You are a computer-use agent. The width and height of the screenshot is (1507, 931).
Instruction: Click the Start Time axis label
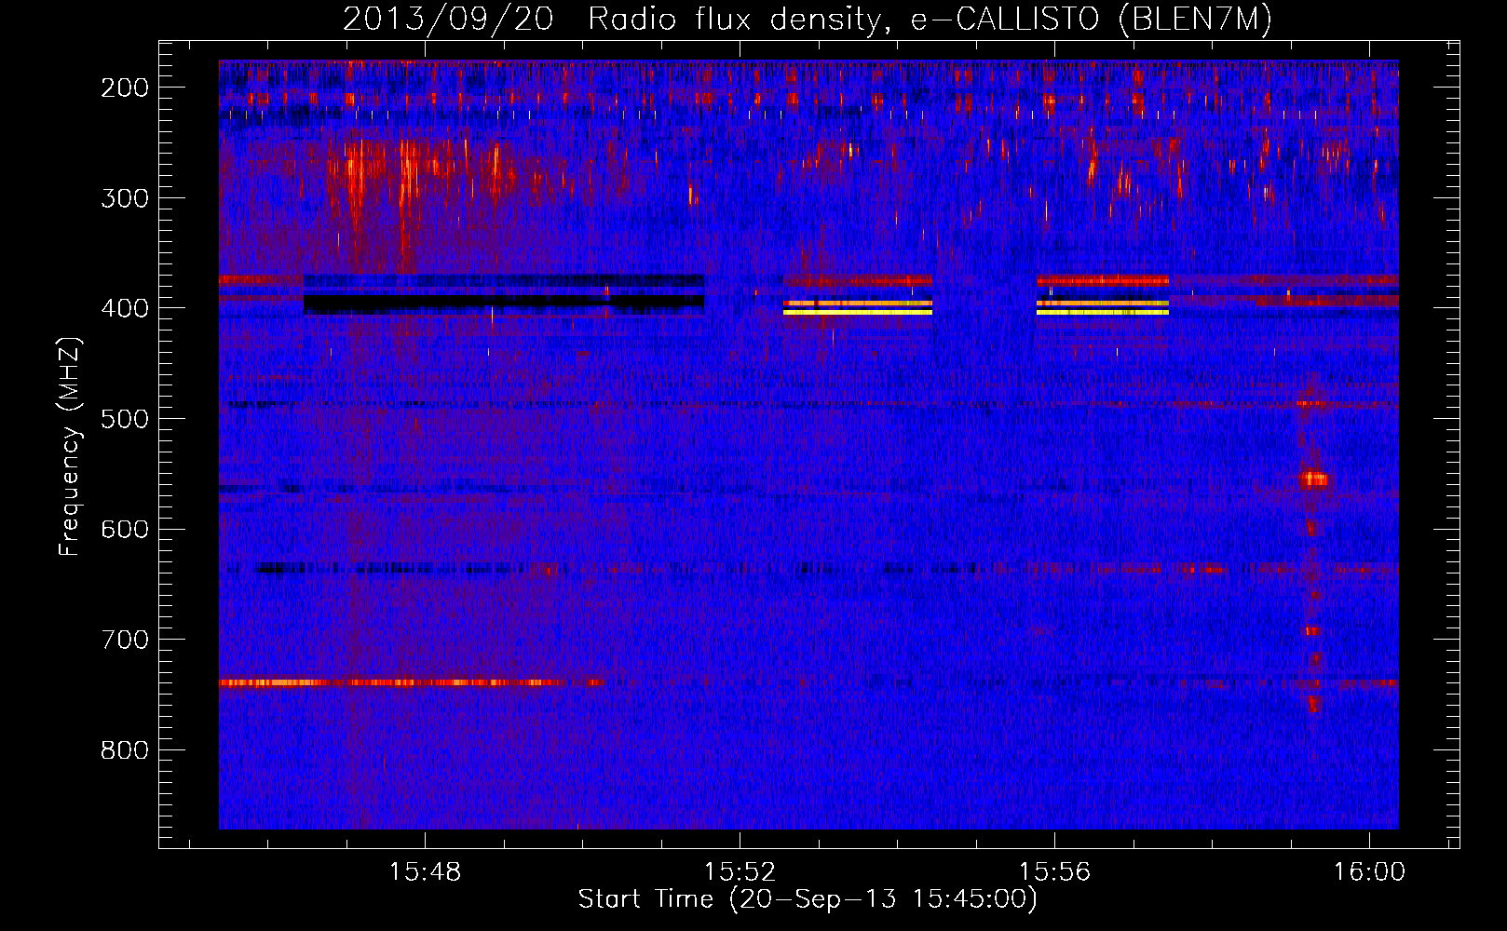[x=808, y=899]
